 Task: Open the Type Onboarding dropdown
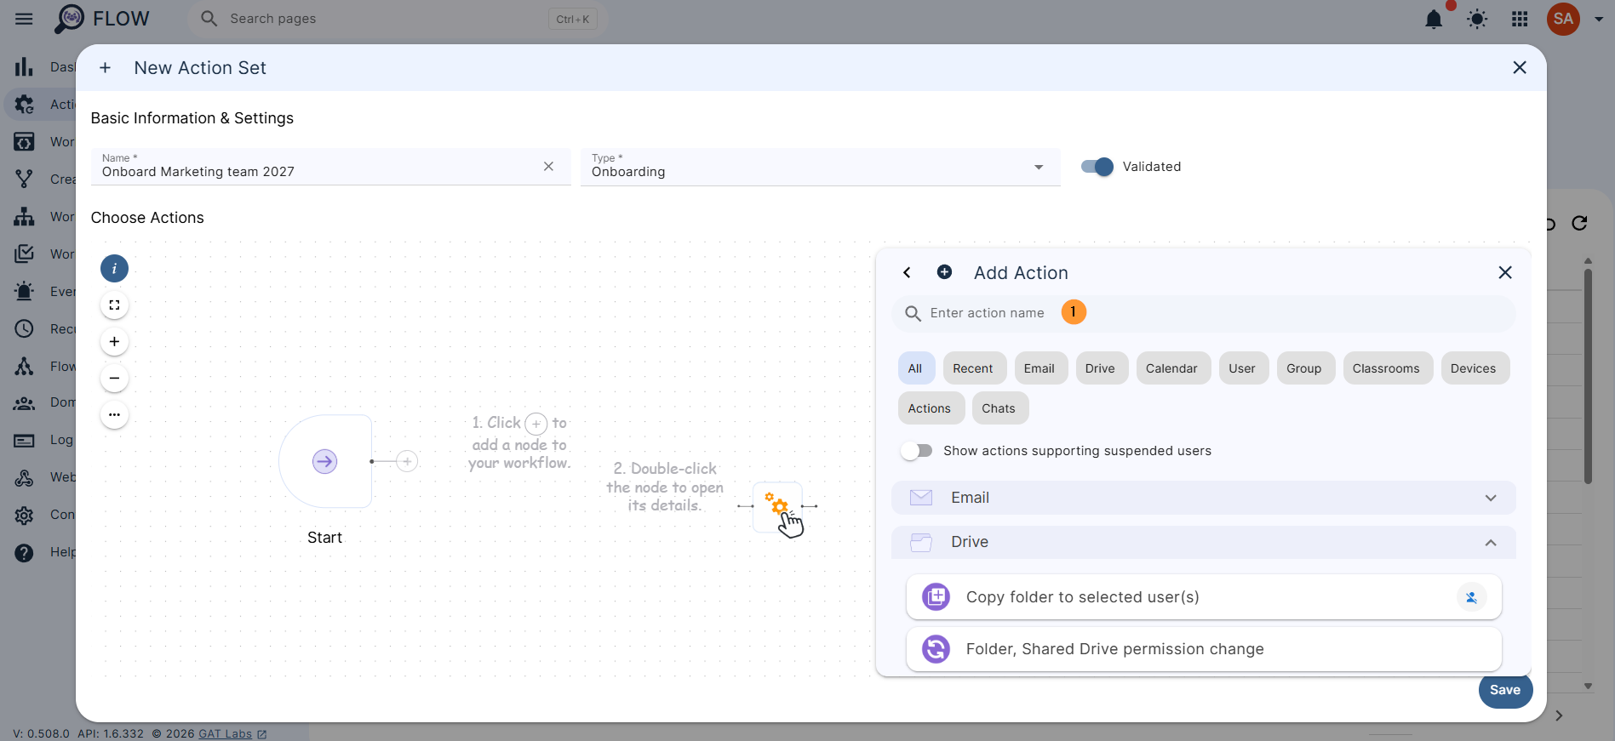(x=821, y=167)
